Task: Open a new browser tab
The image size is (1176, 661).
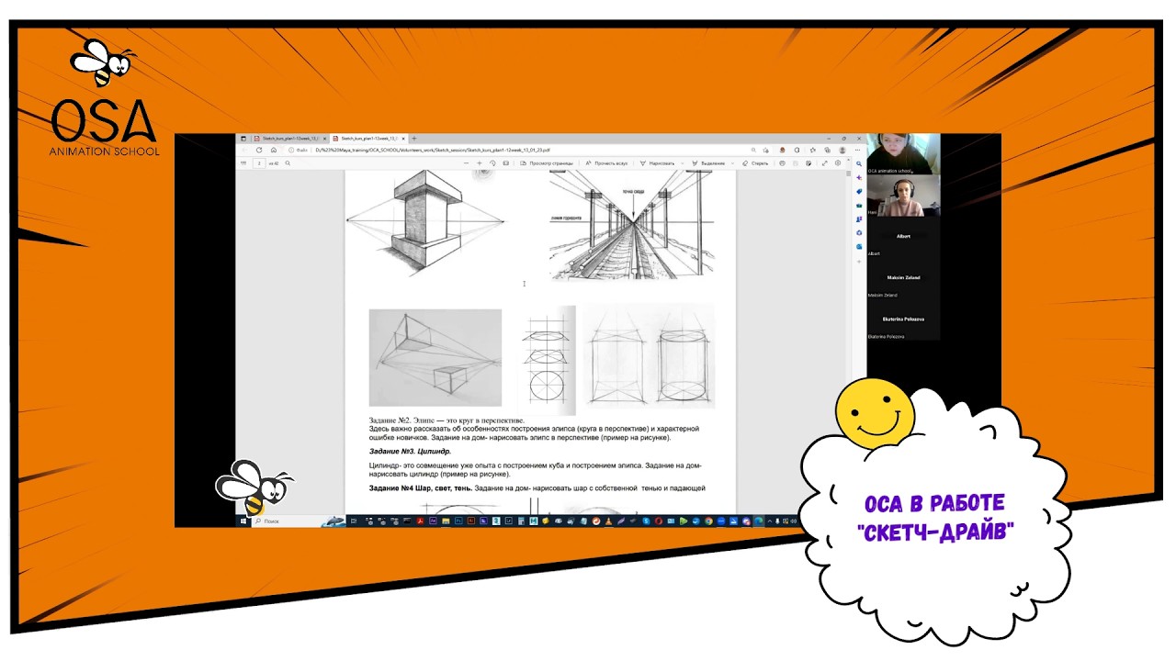Action: pyautogui.click(x=414, y=139)
